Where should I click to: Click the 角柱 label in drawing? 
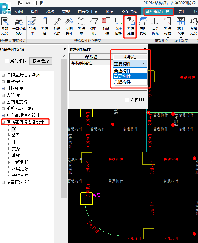click(x=96, y=195)
